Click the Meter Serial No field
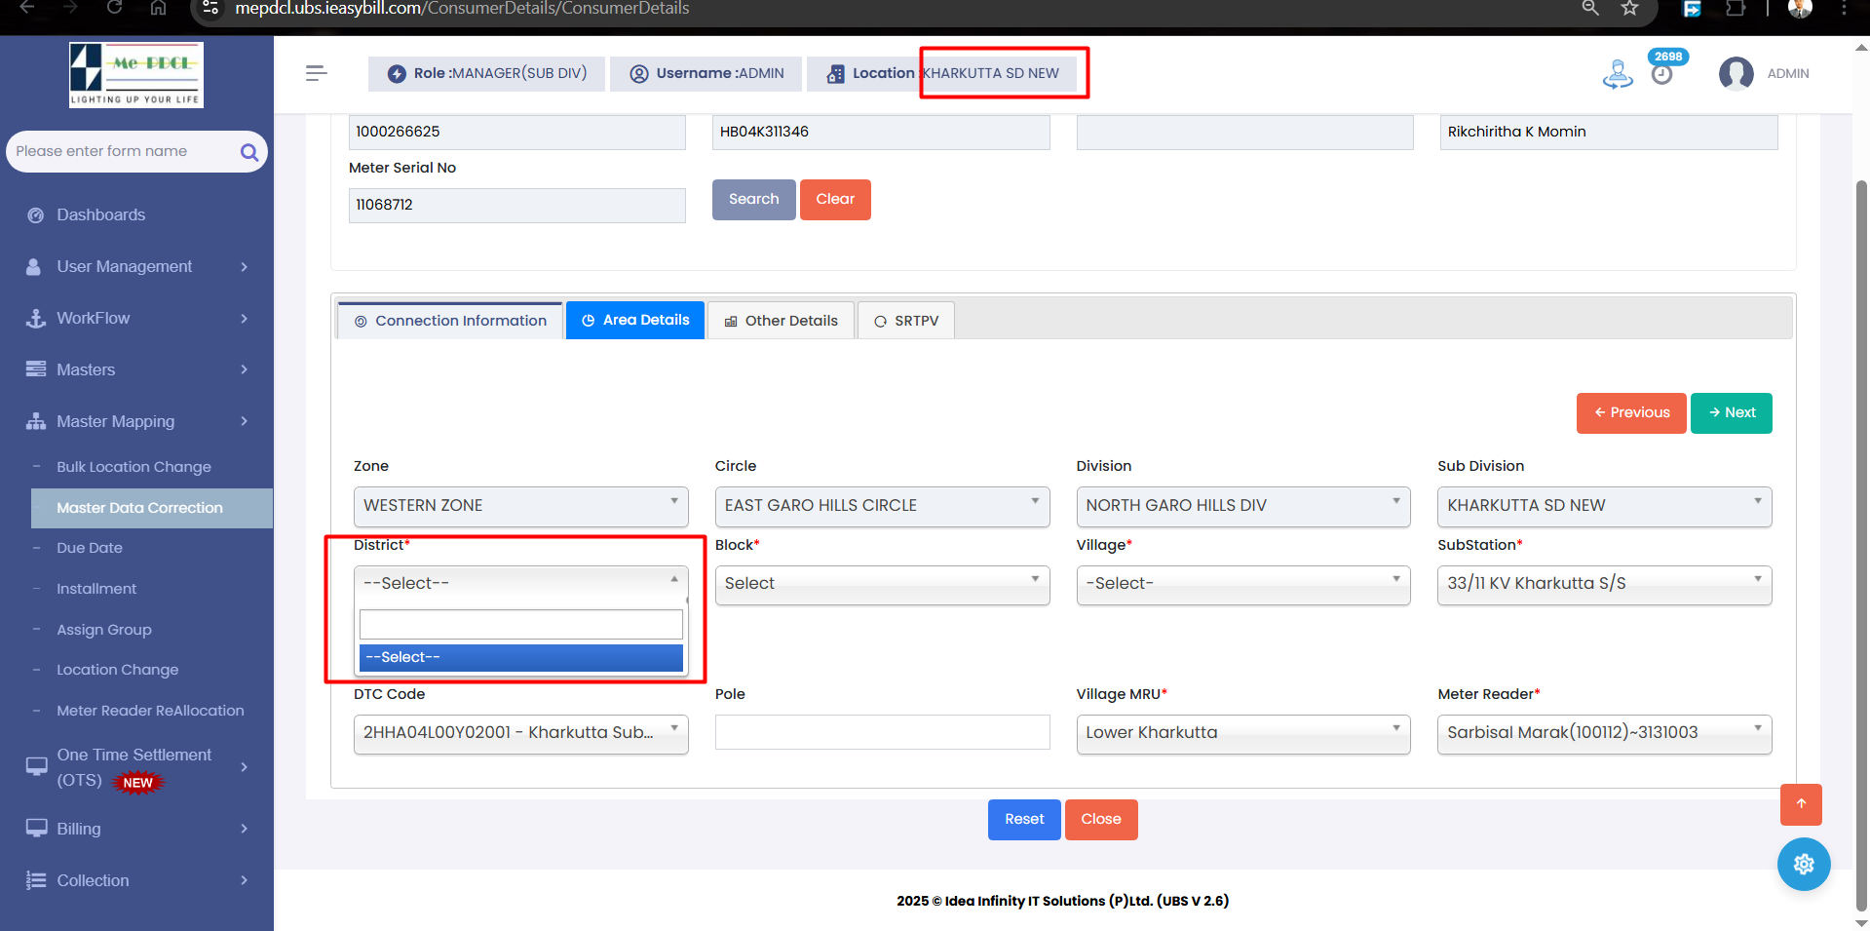The image size is (1870, 931). point(517,206)
